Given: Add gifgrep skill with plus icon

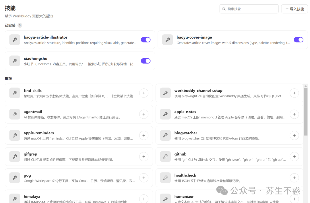Looking at the screenshot, I should pyautogui.click(x=144, y=156).
